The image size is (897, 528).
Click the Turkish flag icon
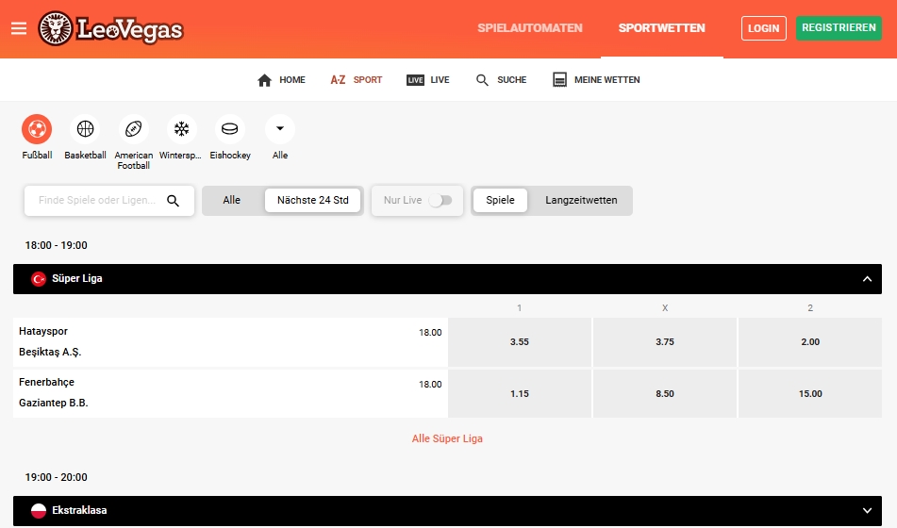pyautogui.click(x=39, y=279)
